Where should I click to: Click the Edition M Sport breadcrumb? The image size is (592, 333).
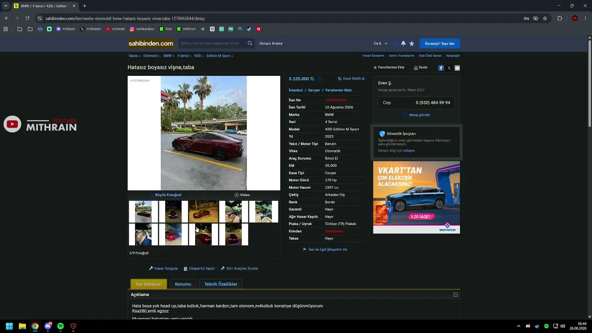tap(218, 55)
